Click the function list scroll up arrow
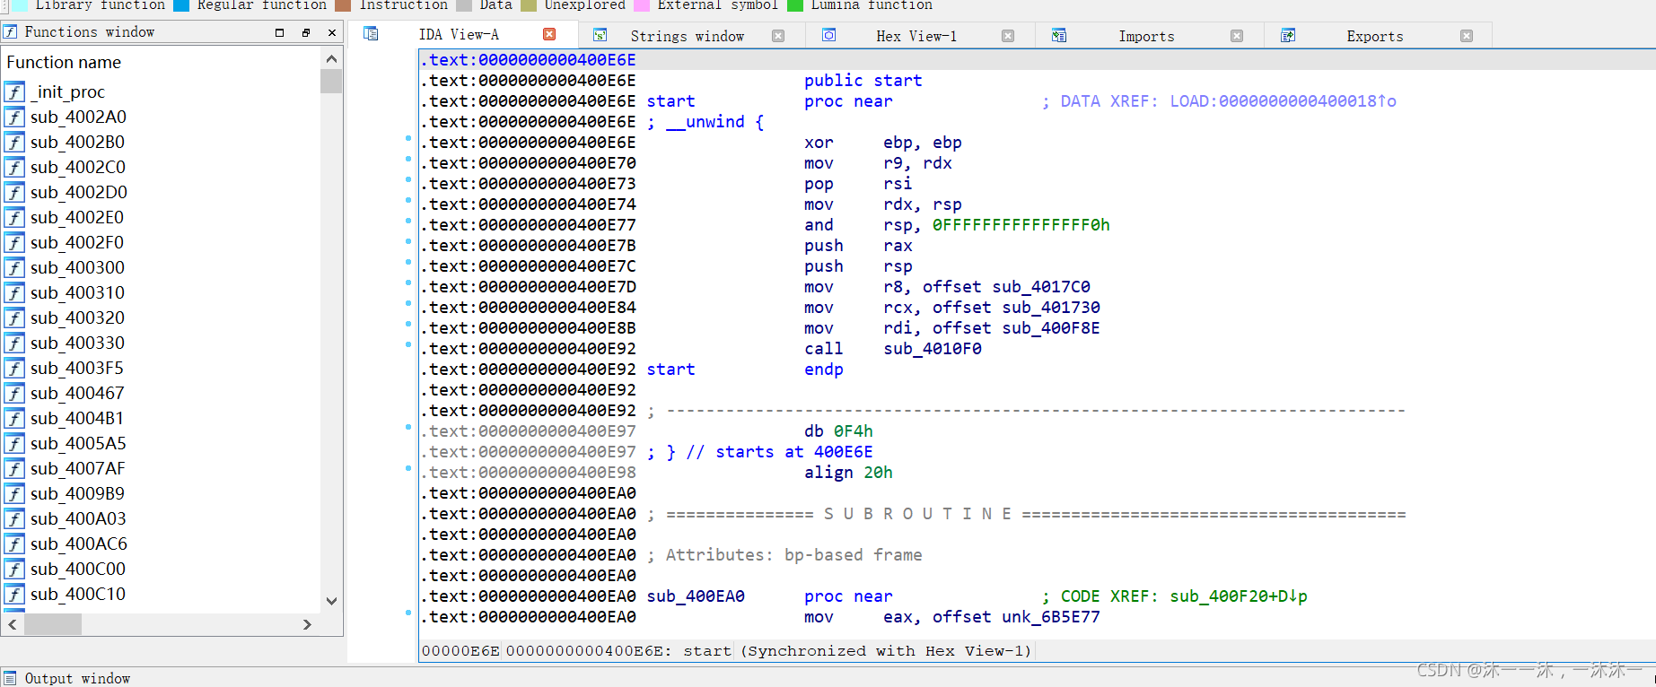The image size is (1656, 687). pyautogui.click(x=331, y=59)
